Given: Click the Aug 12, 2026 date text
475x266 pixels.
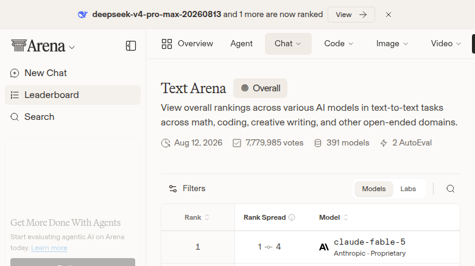Looking at the screenshot, I should point(198,142).
